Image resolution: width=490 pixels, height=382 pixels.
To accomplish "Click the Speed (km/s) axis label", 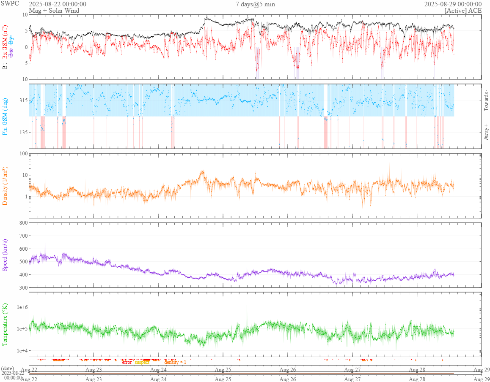I will click(5, 255).
